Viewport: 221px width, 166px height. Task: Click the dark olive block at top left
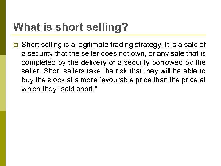pos(2,28)
